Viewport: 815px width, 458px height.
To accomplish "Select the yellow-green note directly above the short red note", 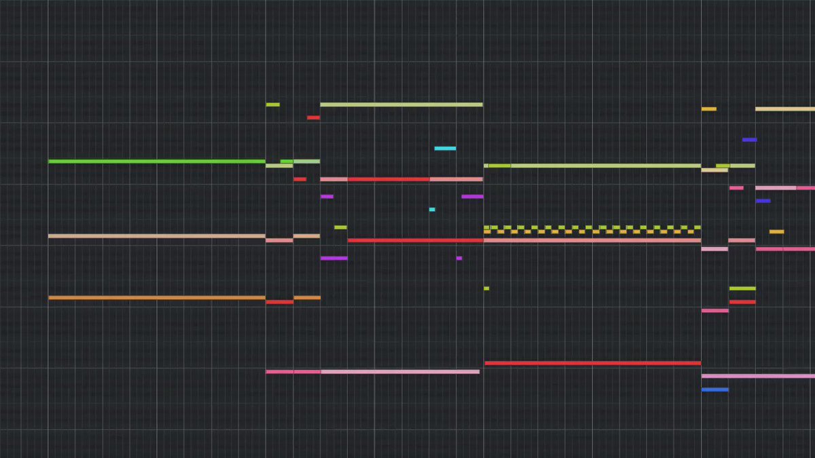I will tap(742, 288).
